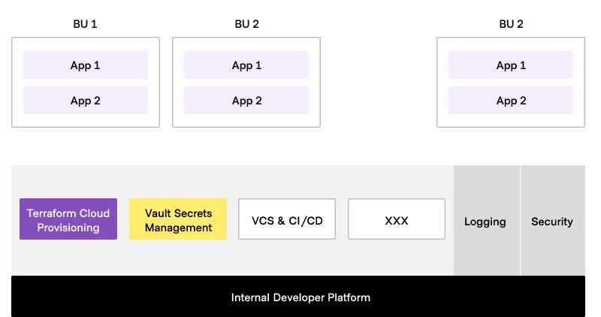Select the yellow Vault Secrets Management block
This screenshot has height=317, width=601.
[x=178, y=219]
